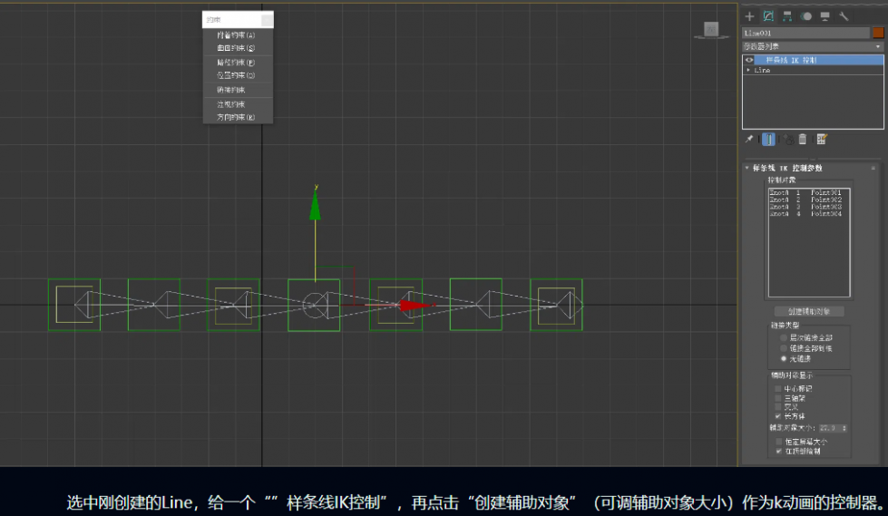The image size is (888, 516).
Task: Choose 曲面约束(S) from the constraint menu
Action: pos(236,48)
